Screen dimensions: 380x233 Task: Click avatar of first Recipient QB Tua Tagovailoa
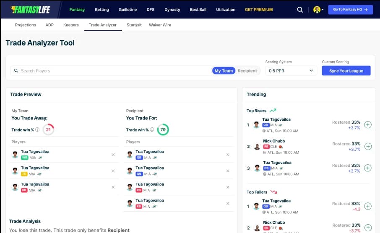tap(130, 155)
